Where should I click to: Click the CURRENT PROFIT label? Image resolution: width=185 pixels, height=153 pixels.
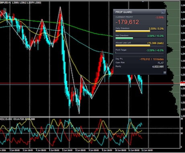[124, 17]
